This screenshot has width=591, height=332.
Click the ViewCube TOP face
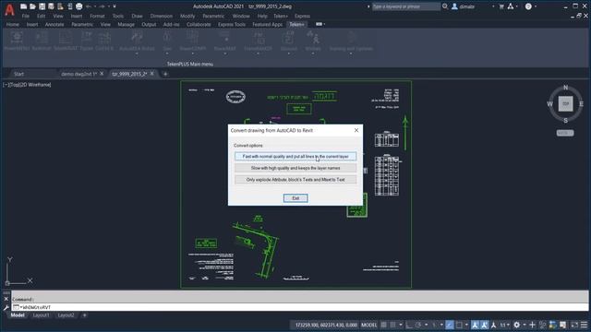click(565, 104)
